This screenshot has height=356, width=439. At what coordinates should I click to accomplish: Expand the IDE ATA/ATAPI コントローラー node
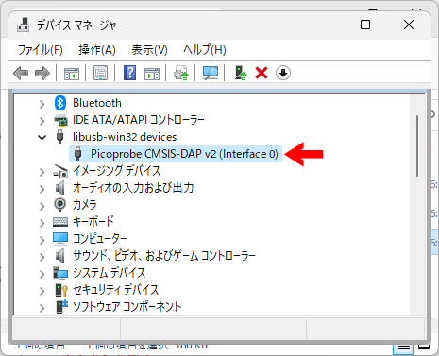coord(42,121)
